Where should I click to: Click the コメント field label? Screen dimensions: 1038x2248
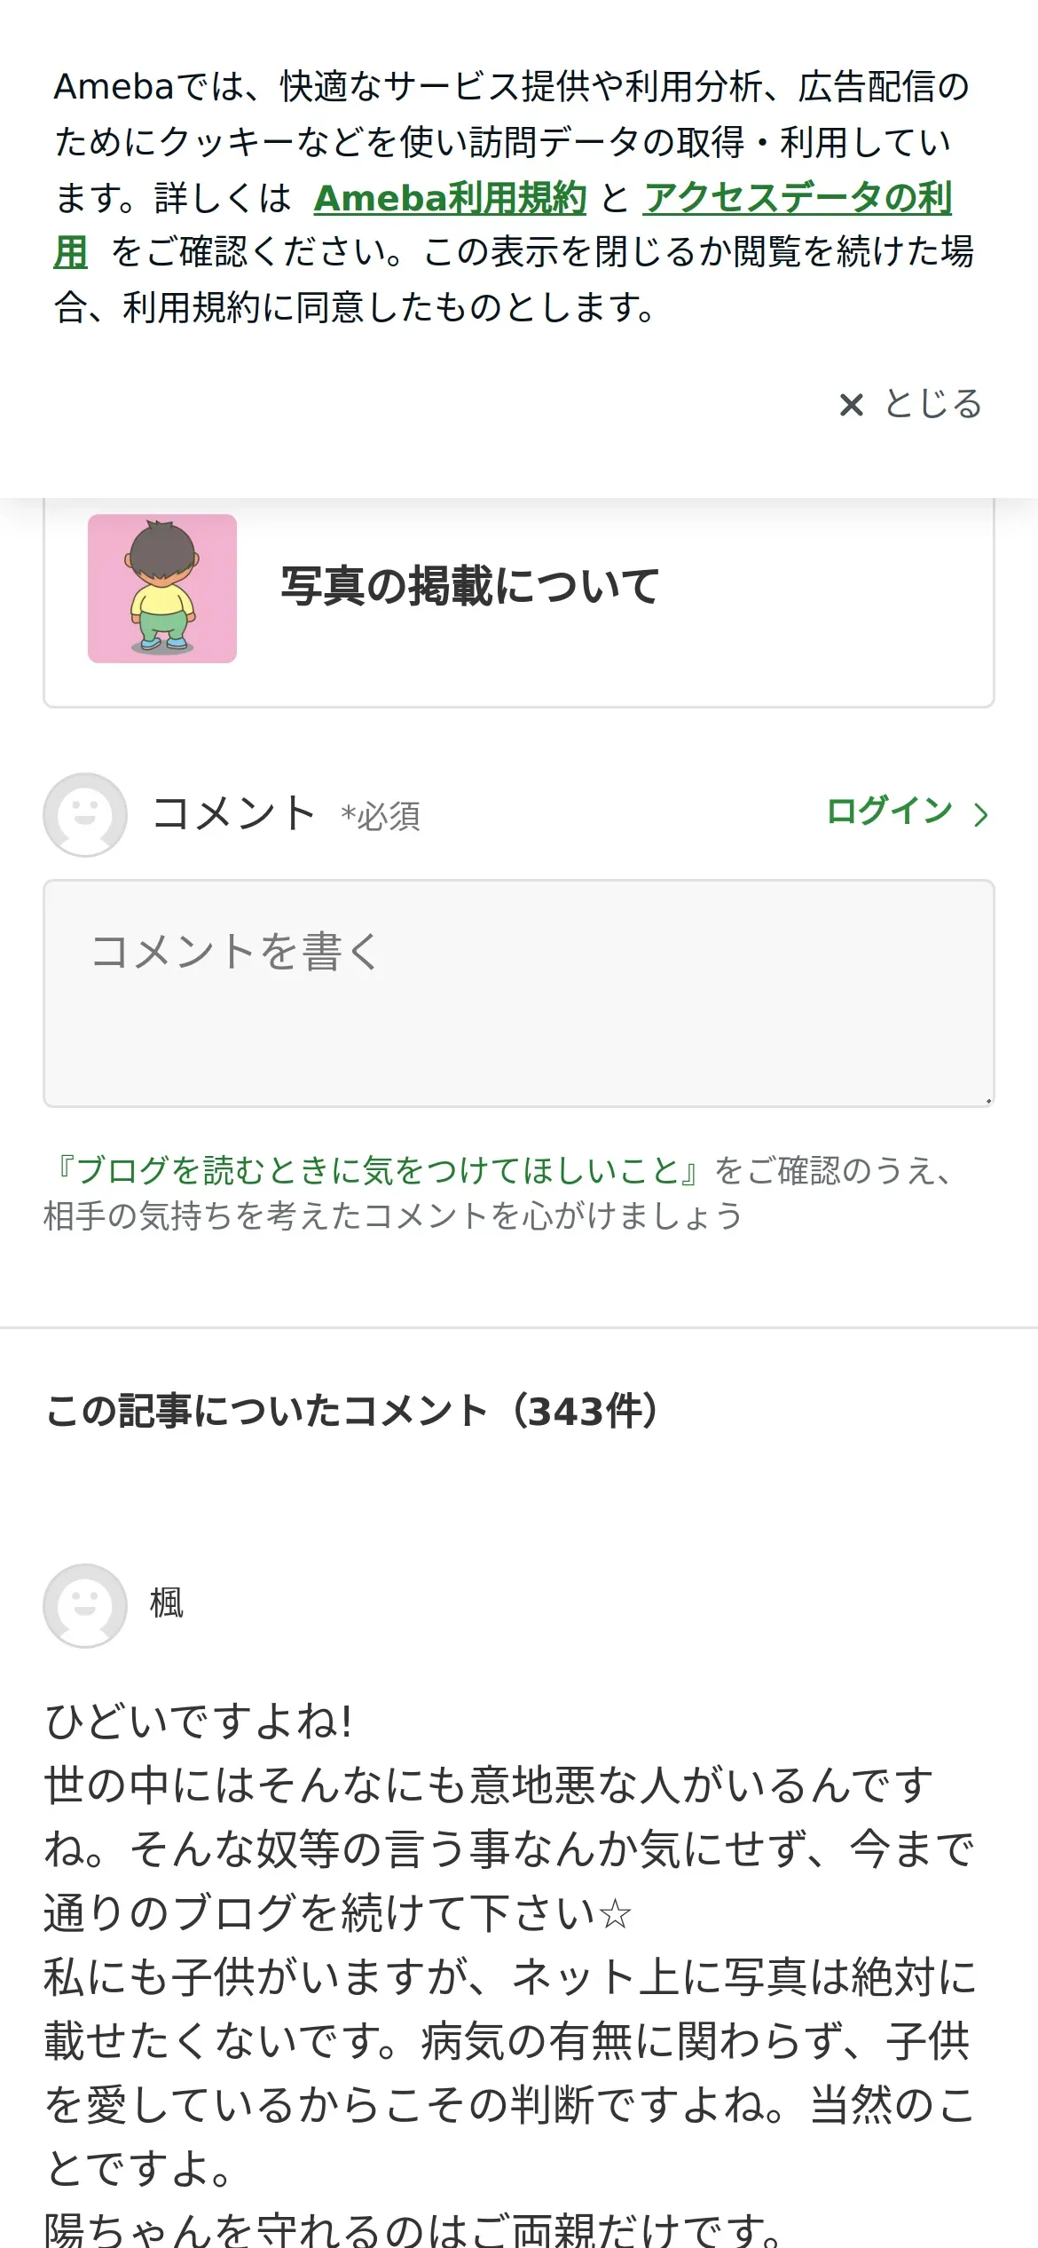[233, 812]
